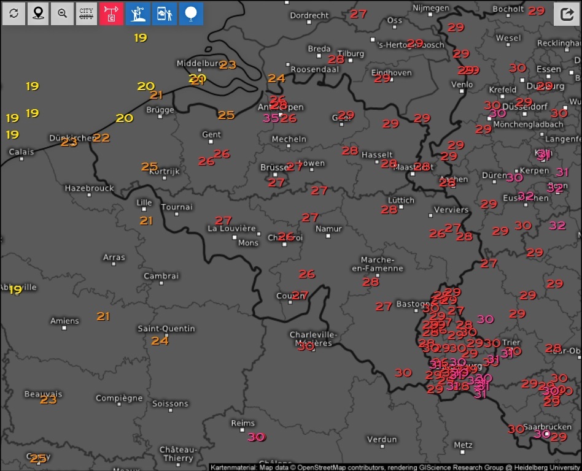Click the 24 value at Saint-Quentin

point(160,340)
